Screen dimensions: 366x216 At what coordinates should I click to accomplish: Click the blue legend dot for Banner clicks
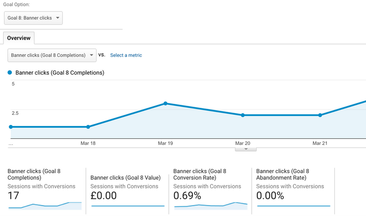(10, 73)
